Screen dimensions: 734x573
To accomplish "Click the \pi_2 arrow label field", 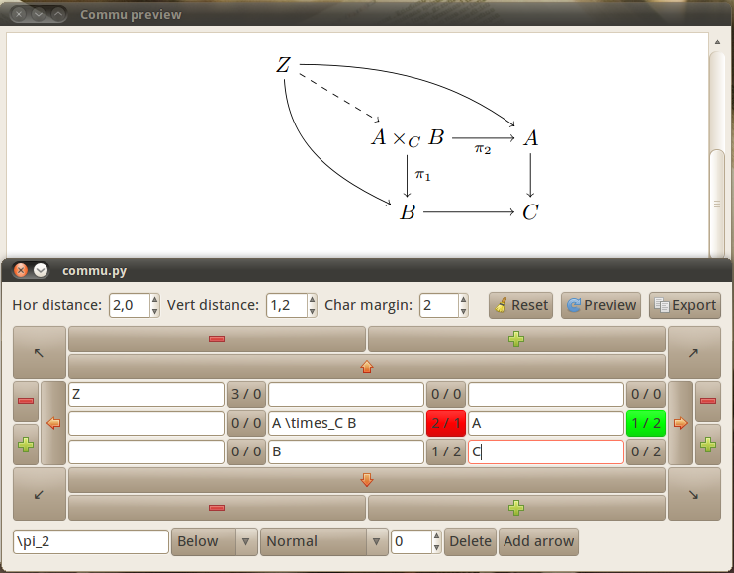I will pyautogui.click(x=91, y=541).
